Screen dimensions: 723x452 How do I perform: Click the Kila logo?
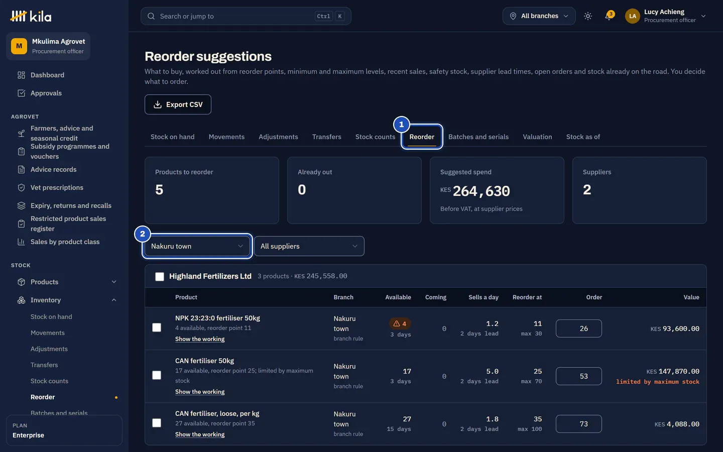tap(31, 16)
